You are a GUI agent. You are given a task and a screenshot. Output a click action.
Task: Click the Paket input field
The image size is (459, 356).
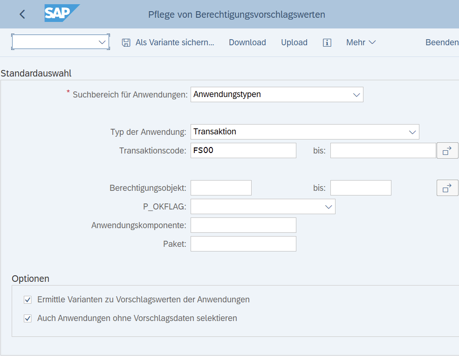[243, 244]
